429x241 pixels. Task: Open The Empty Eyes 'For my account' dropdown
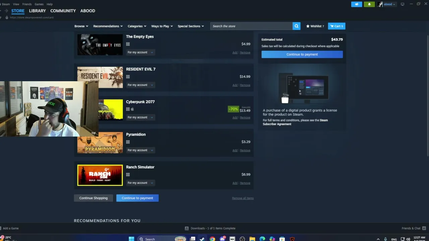click(140, 52)
